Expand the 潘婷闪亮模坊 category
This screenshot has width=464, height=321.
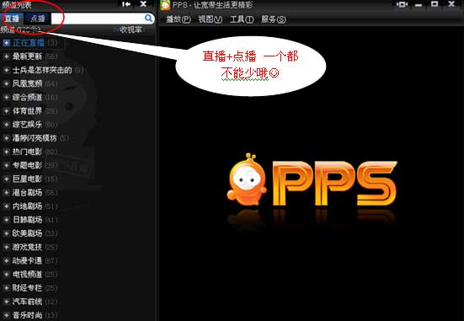6,138
